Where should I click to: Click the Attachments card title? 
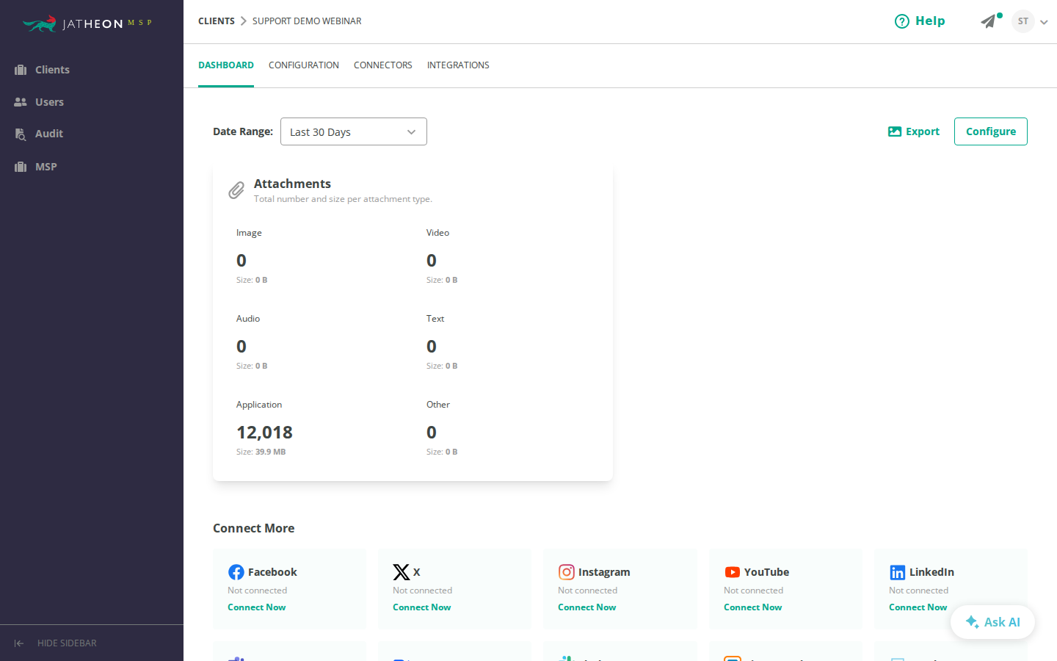click(x=292, y=184)
